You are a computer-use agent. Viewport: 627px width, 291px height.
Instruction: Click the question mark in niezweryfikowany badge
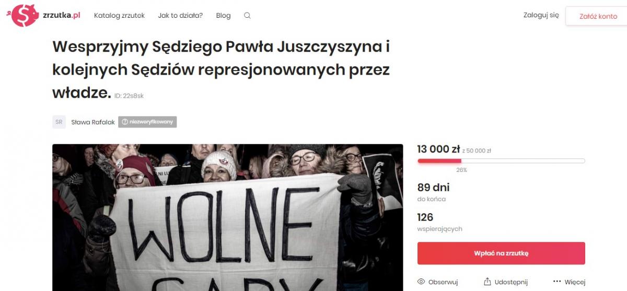point(124,122)
